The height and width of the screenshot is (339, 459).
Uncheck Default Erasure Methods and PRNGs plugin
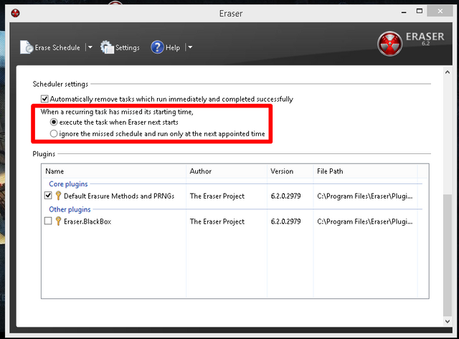click(48, 196)
